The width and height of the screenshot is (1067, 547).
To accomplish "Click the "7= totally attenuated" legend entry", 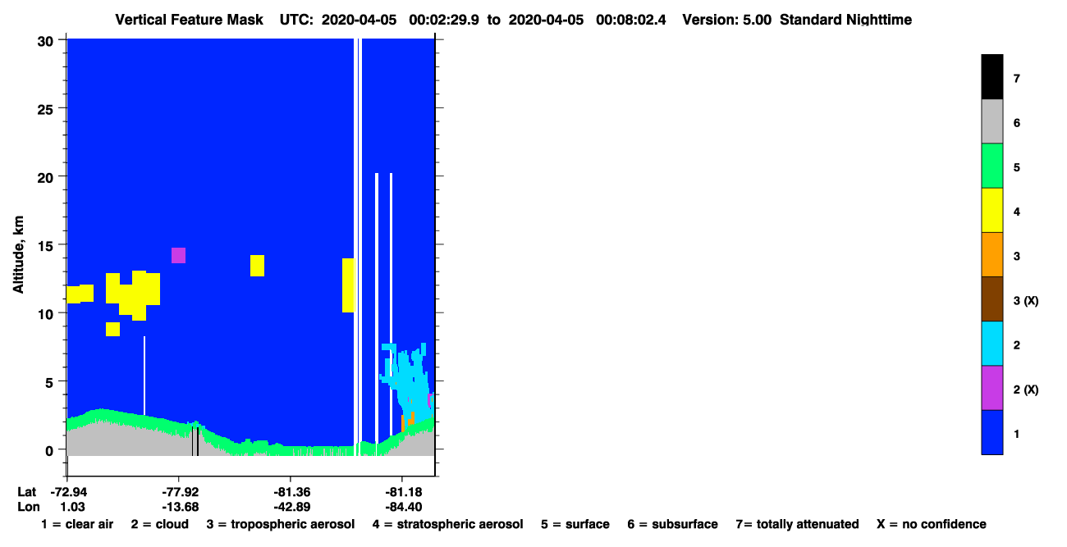I will 797,524.
